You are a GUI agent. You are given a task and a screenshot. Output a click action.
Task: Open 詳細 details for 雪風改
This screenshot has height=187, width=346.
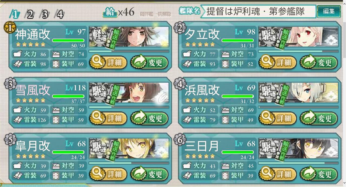[108, 118]
